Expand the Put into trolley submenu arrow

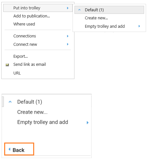pyautogui.click(x=68, y=8)
